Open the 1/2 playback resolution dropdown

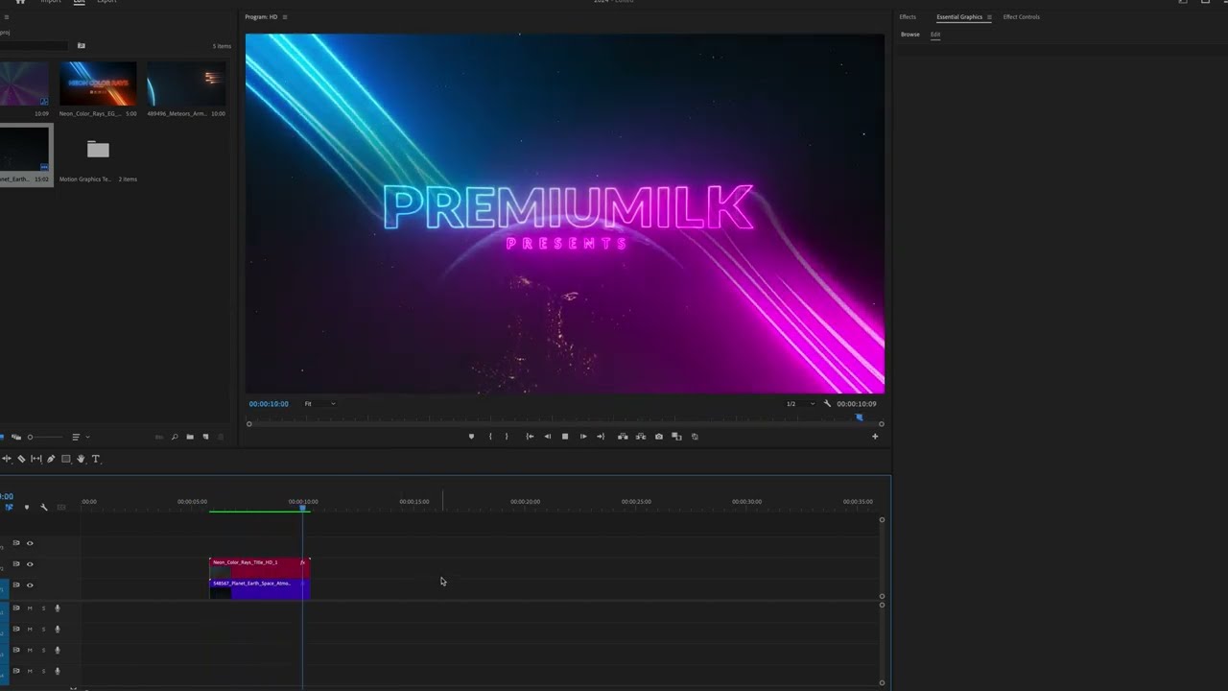click(800, 404)
